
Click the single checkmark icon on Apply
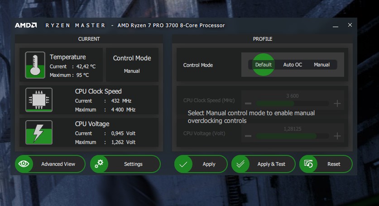click(183, 164)
